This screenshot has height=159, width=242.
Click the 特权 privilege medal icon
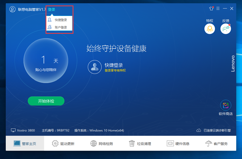(x=209, y=28)
